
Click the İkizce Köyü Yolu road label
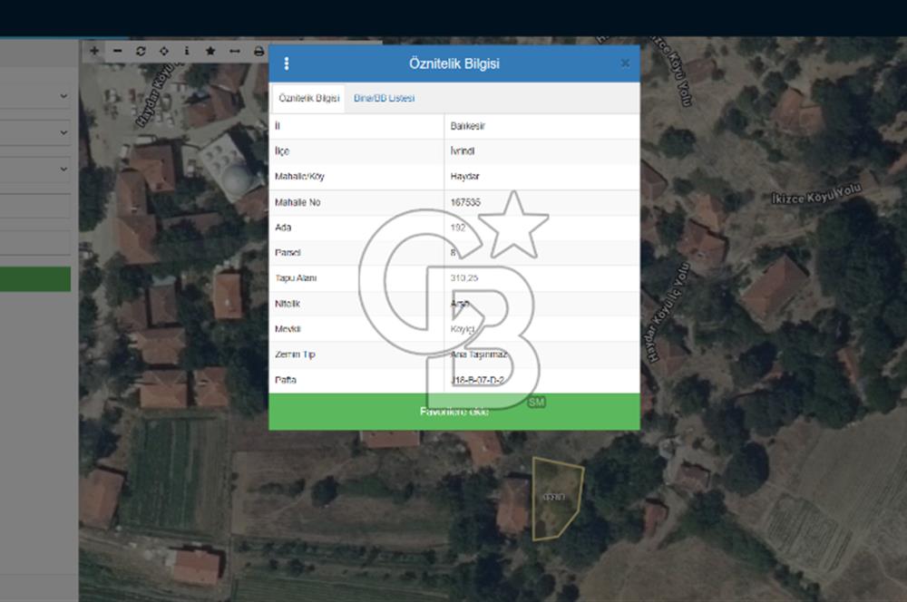pyautogui.click(x=817, y=194)
